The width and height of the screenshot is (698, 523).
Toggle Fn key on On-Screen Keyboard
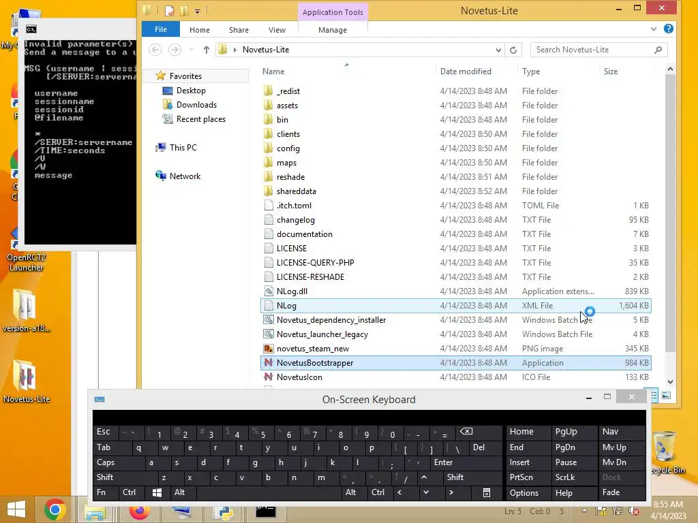106,492
